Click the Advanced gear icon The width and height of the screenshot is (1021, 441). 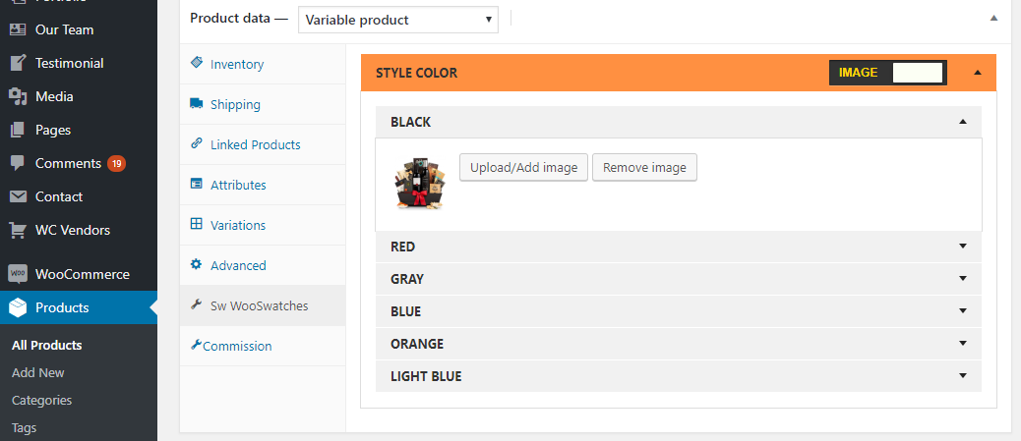[x=196, y=264]
